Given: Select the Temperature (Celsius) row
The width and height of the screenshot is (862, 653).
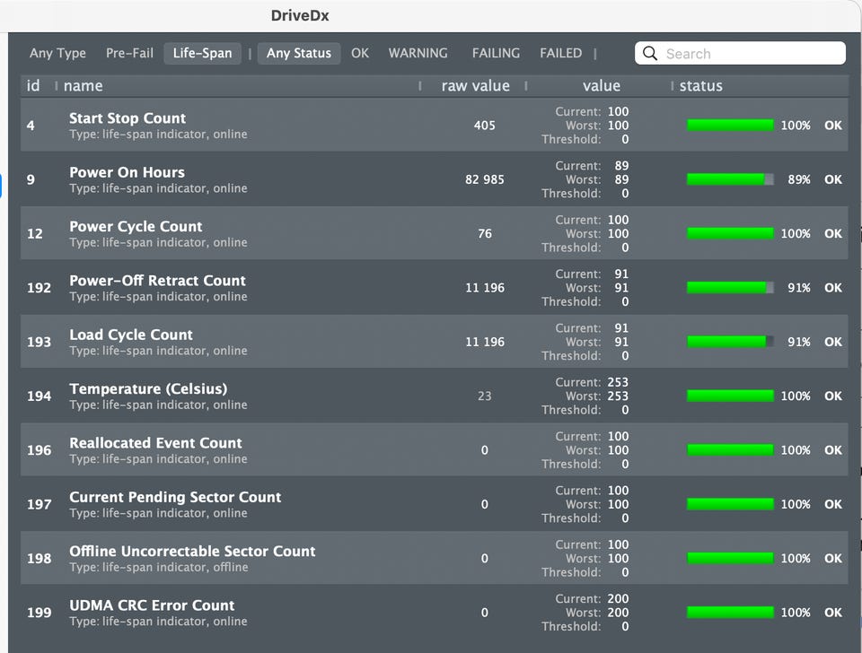Looking at the screenshot, I should pos(435,396).
